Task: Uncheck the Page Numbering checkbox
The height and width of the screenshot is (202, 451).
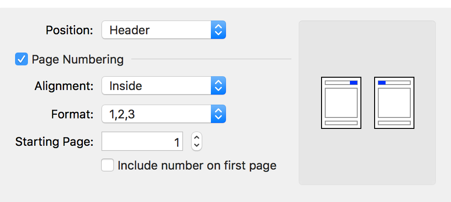Action: click(21, 59)
